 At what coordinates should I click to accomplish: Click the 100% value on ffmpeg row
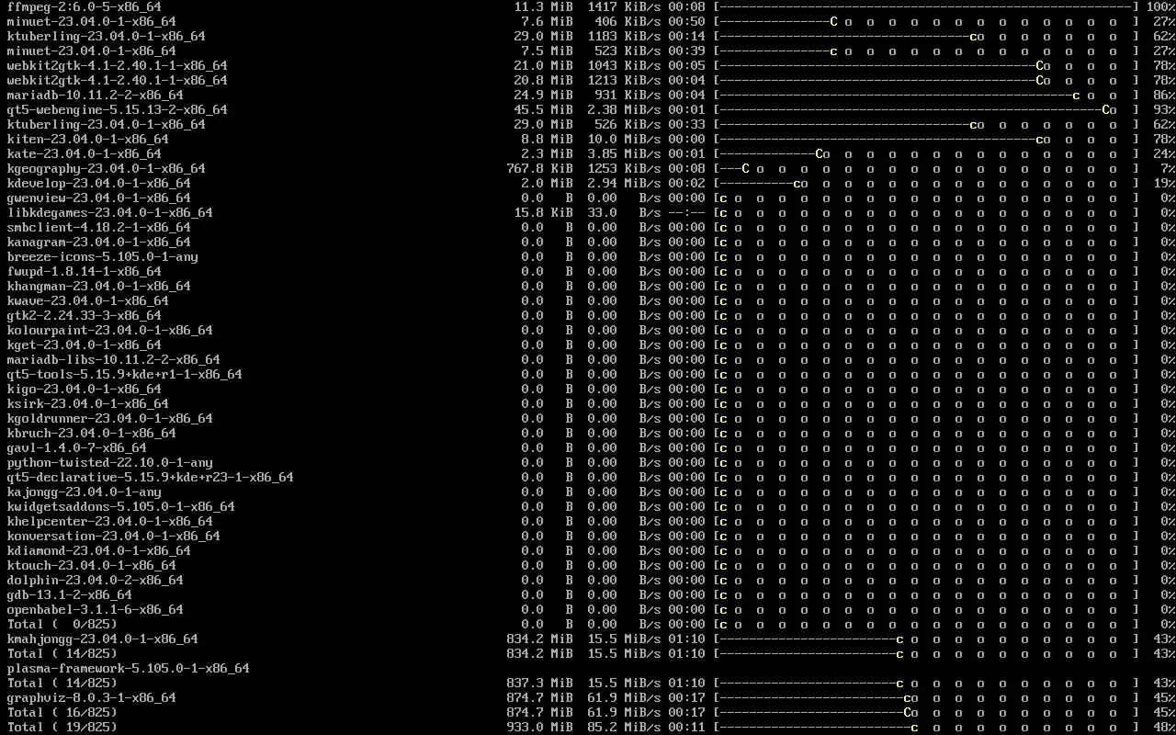click(x=1161, y=6)
